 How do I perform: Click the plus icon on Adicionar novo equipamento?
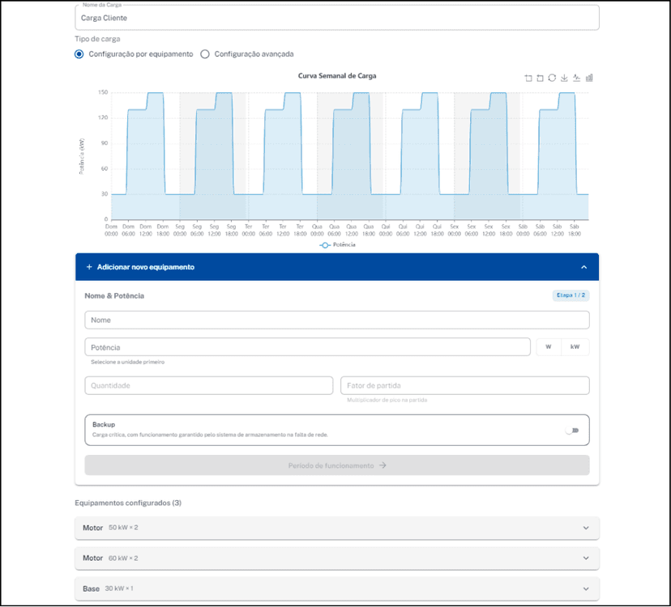pos(88,265)
